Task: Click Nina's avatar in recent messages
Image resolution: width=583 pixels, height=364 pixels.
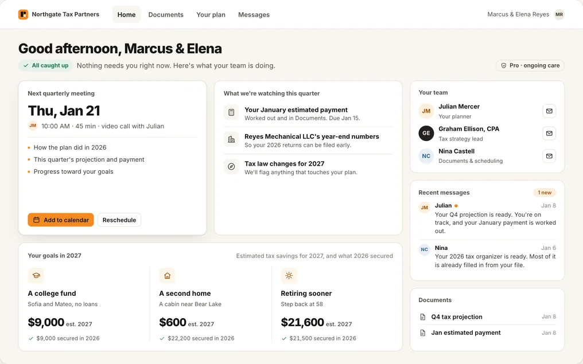Action: click(424, 249)
